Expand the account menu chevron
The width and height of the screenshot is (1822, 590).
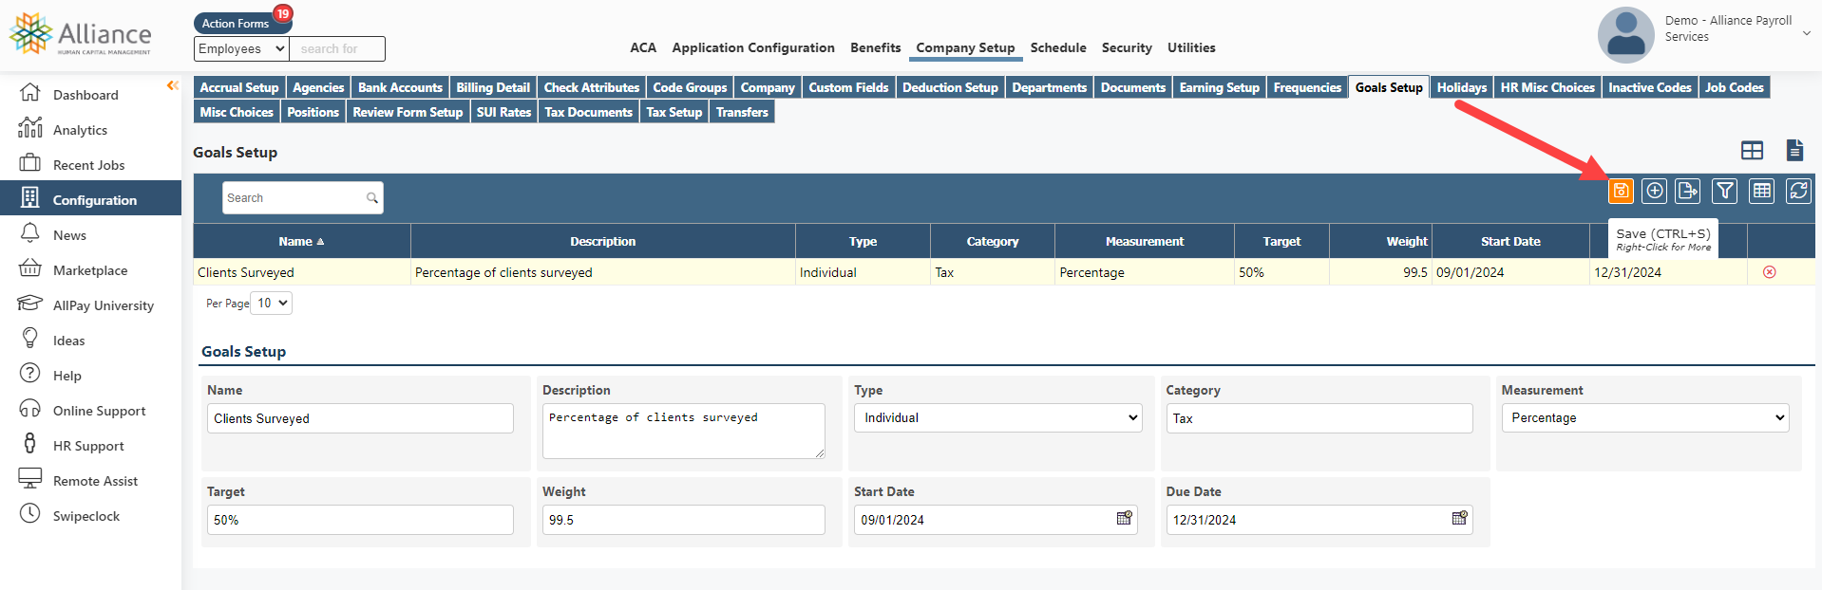click(1806, 33)
